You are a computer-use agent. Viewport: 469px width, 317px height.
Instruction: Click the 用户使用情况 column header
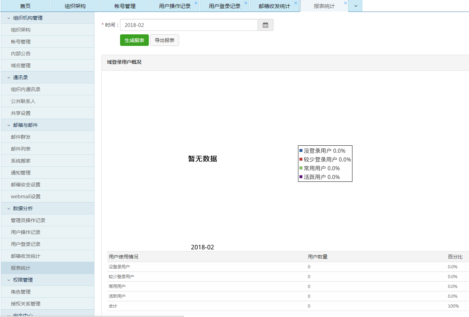tap(124, 257)
